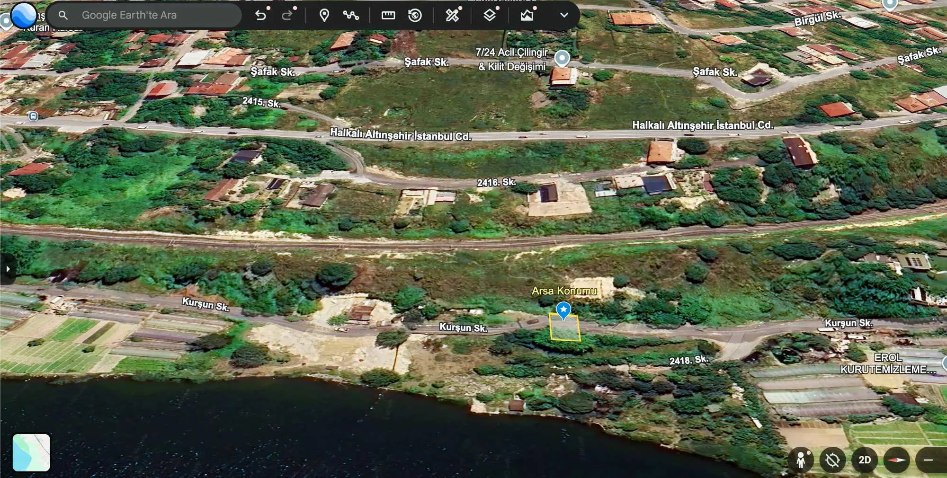Click the search magnifier icon

click(x=63, y=15)
